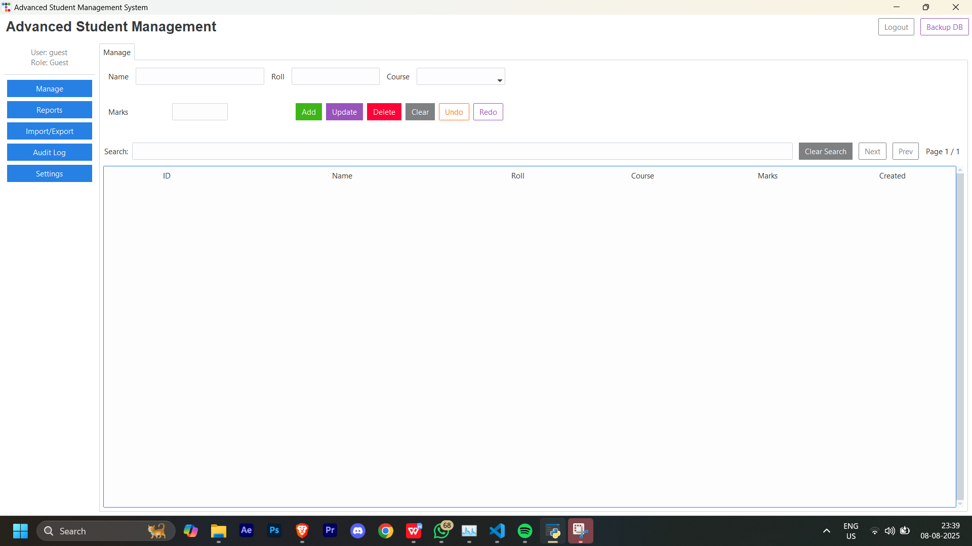The height and width of the screenshot is (546, 972).
Task: Click the scrollbar down arrow
Action: click(x=960, y=504)
